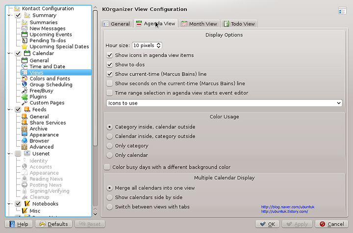Click the Free/Busy icon
353x233 pixels.
25,91
